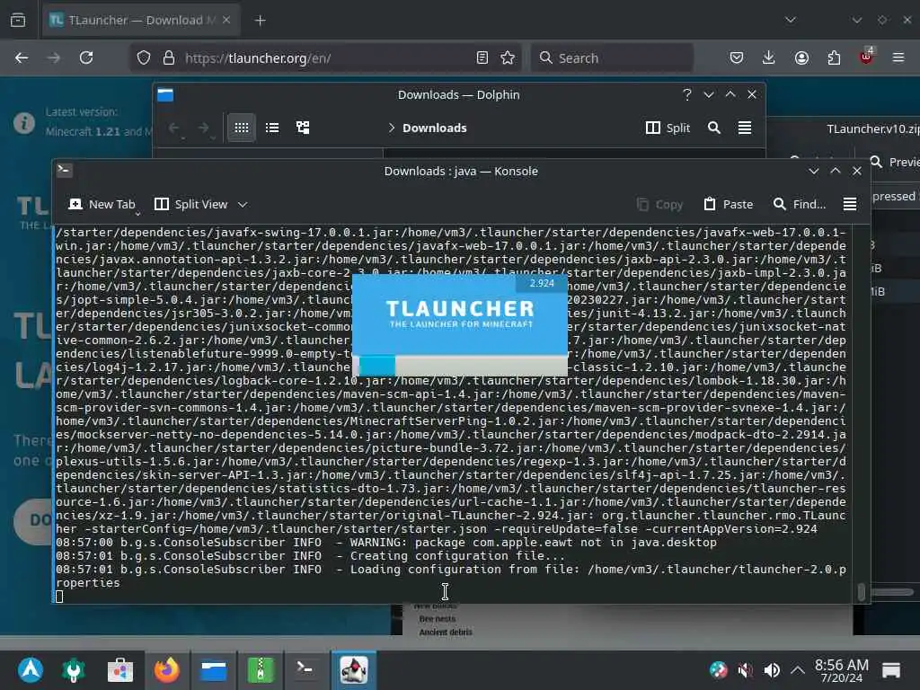Click Dolphin back navigation arrow
This screenshot has height=690, width=920.
coord(173,128)
